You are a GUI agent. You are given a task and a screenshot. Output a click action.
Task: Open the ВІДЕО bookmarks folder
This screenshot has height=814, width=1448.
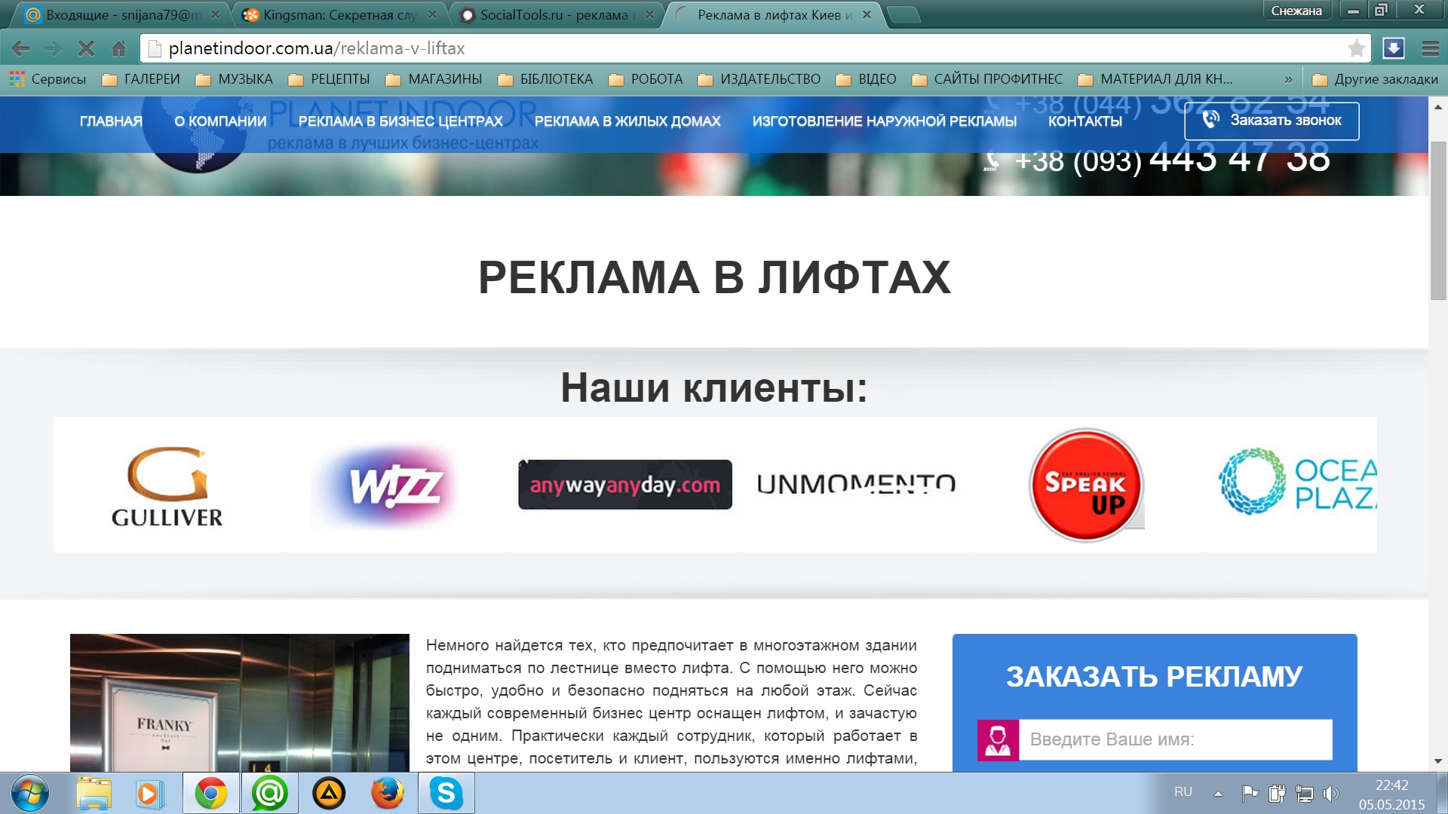866,79
